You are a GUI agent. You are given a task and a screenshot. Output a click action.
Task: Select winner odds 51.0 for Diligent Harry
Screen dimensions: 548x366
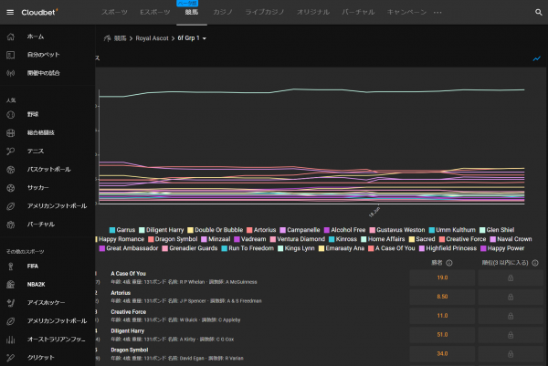(442, 335)
